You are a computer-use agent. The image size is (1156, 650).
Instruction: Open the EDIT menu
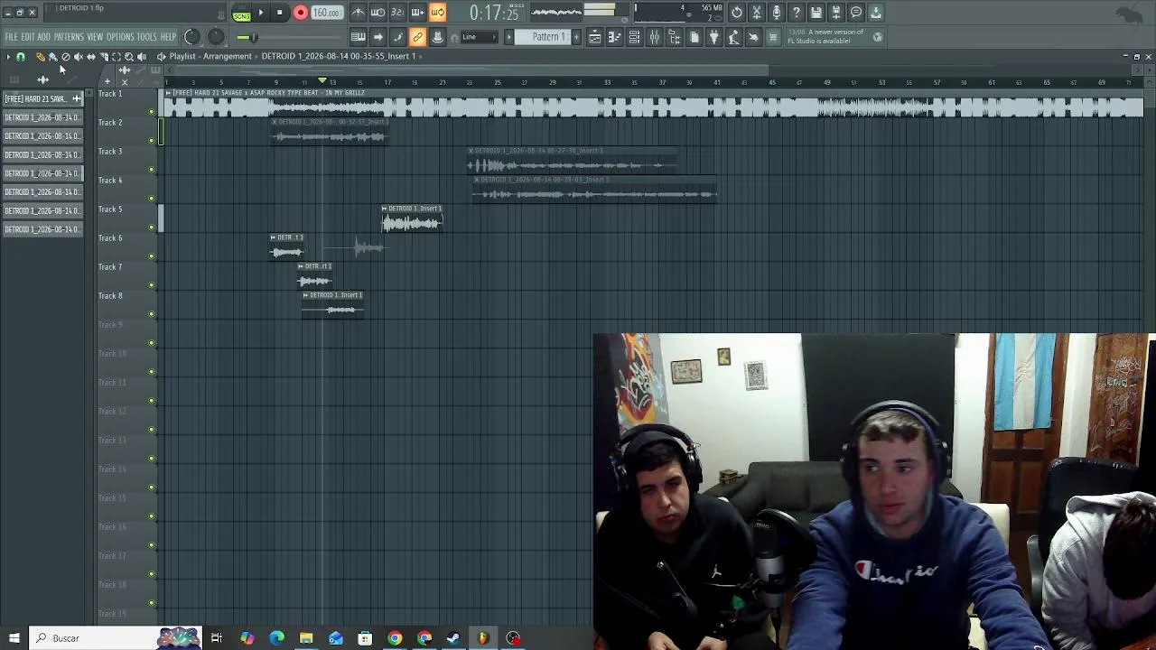coord(28,37)
